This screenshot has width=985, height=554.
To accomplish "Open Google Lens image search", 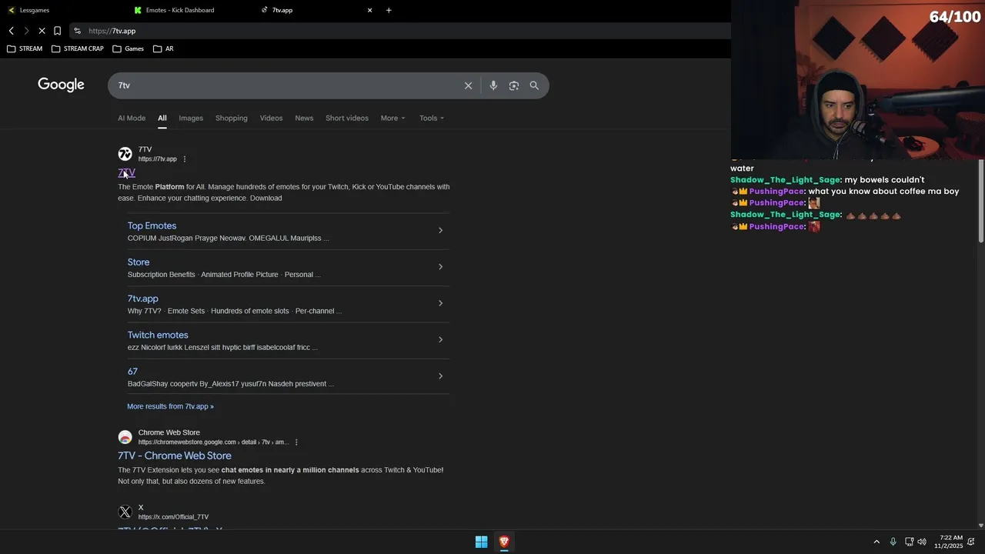I will [514, 85].
